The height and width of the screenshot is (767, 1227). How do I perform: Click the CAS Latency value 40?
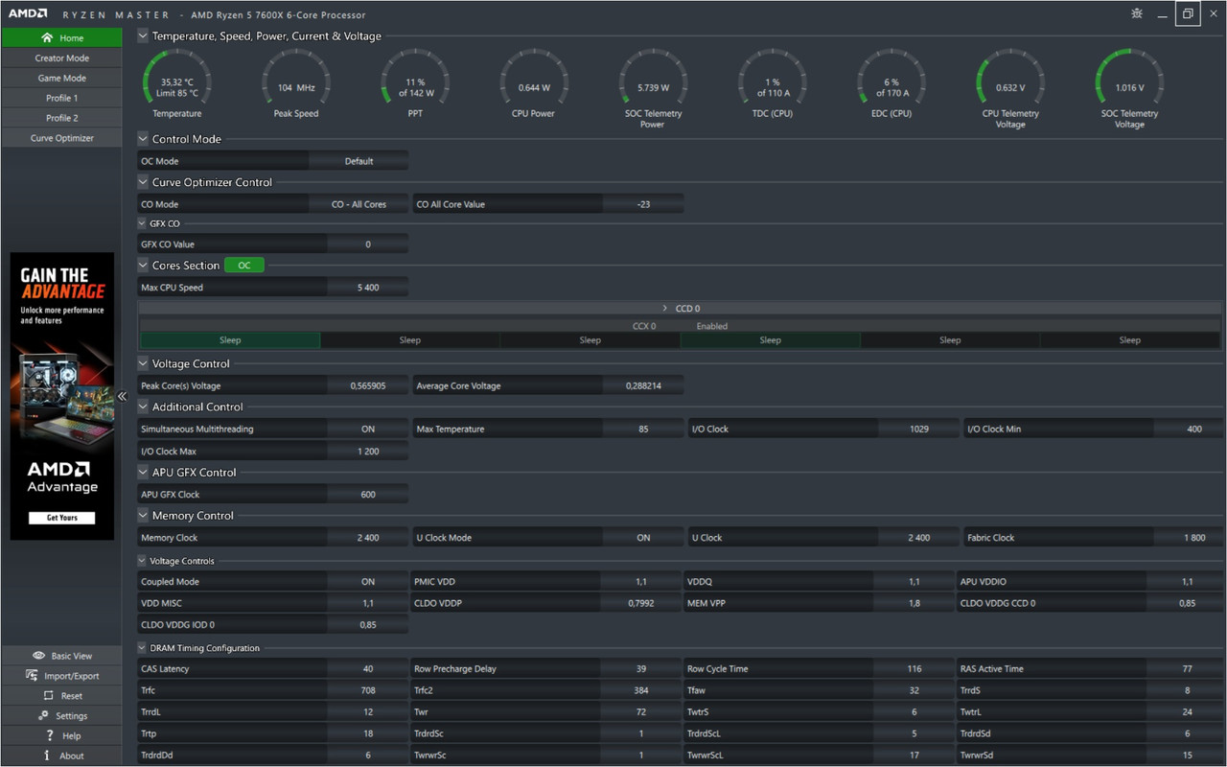coord(368,669)
